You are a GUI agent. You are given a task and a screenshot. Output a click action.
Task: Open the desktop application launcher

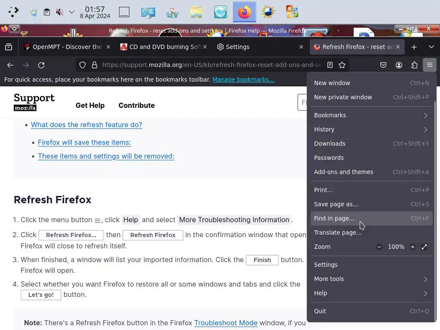(x=13, y=12)
